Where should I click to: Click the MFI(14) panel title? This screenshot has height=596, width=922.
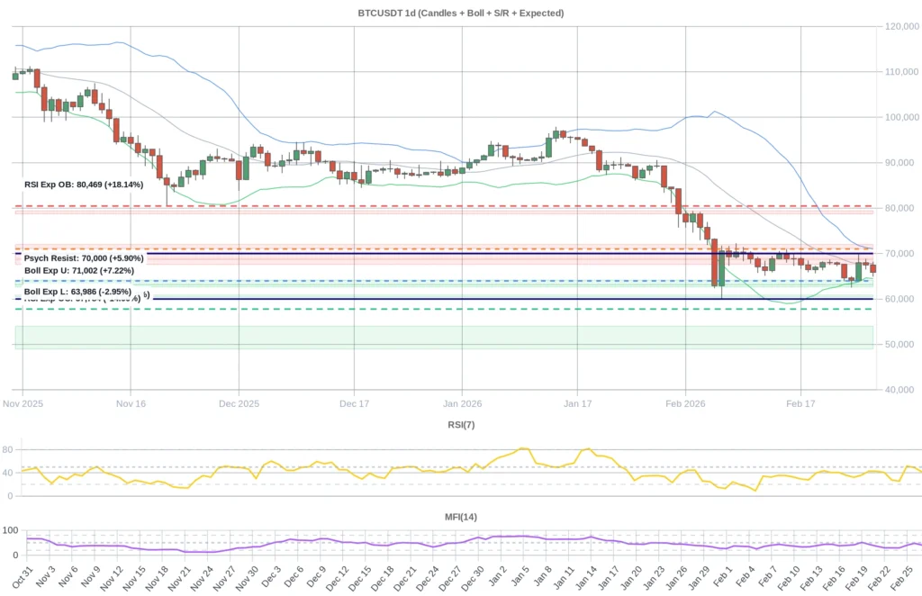pos(460,517)
